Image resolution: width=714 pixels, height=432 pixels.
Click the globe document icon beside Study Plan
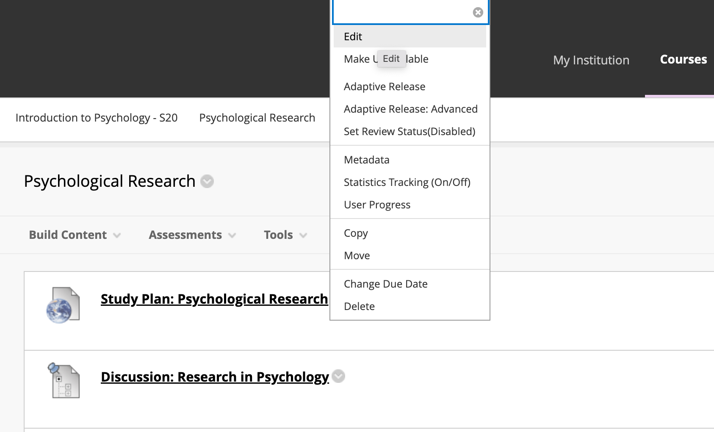tap(63, 304)
